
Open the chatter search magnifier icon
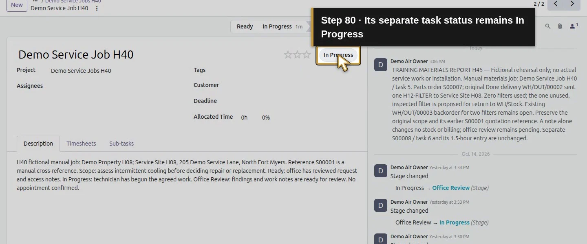tap(548, 26)
